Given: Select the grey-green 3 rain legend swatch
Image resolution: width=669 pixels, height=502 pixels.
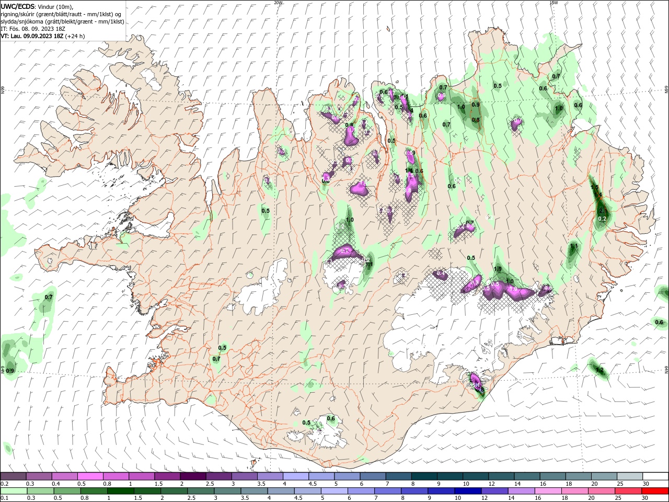Looking at the screenshot, I should (227, 491).
